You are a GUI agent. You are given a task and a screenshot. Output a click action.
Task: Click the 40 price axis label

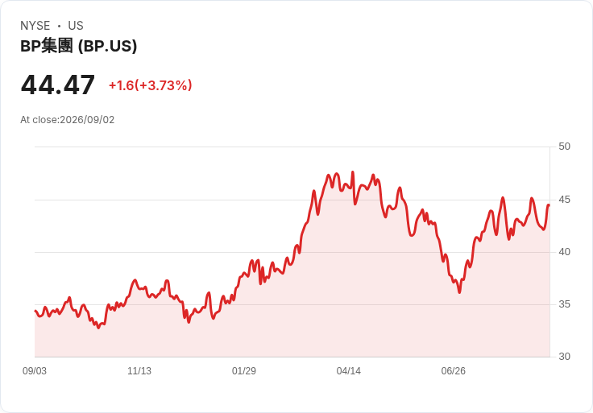pyautogui.click(x=564, y=252)
